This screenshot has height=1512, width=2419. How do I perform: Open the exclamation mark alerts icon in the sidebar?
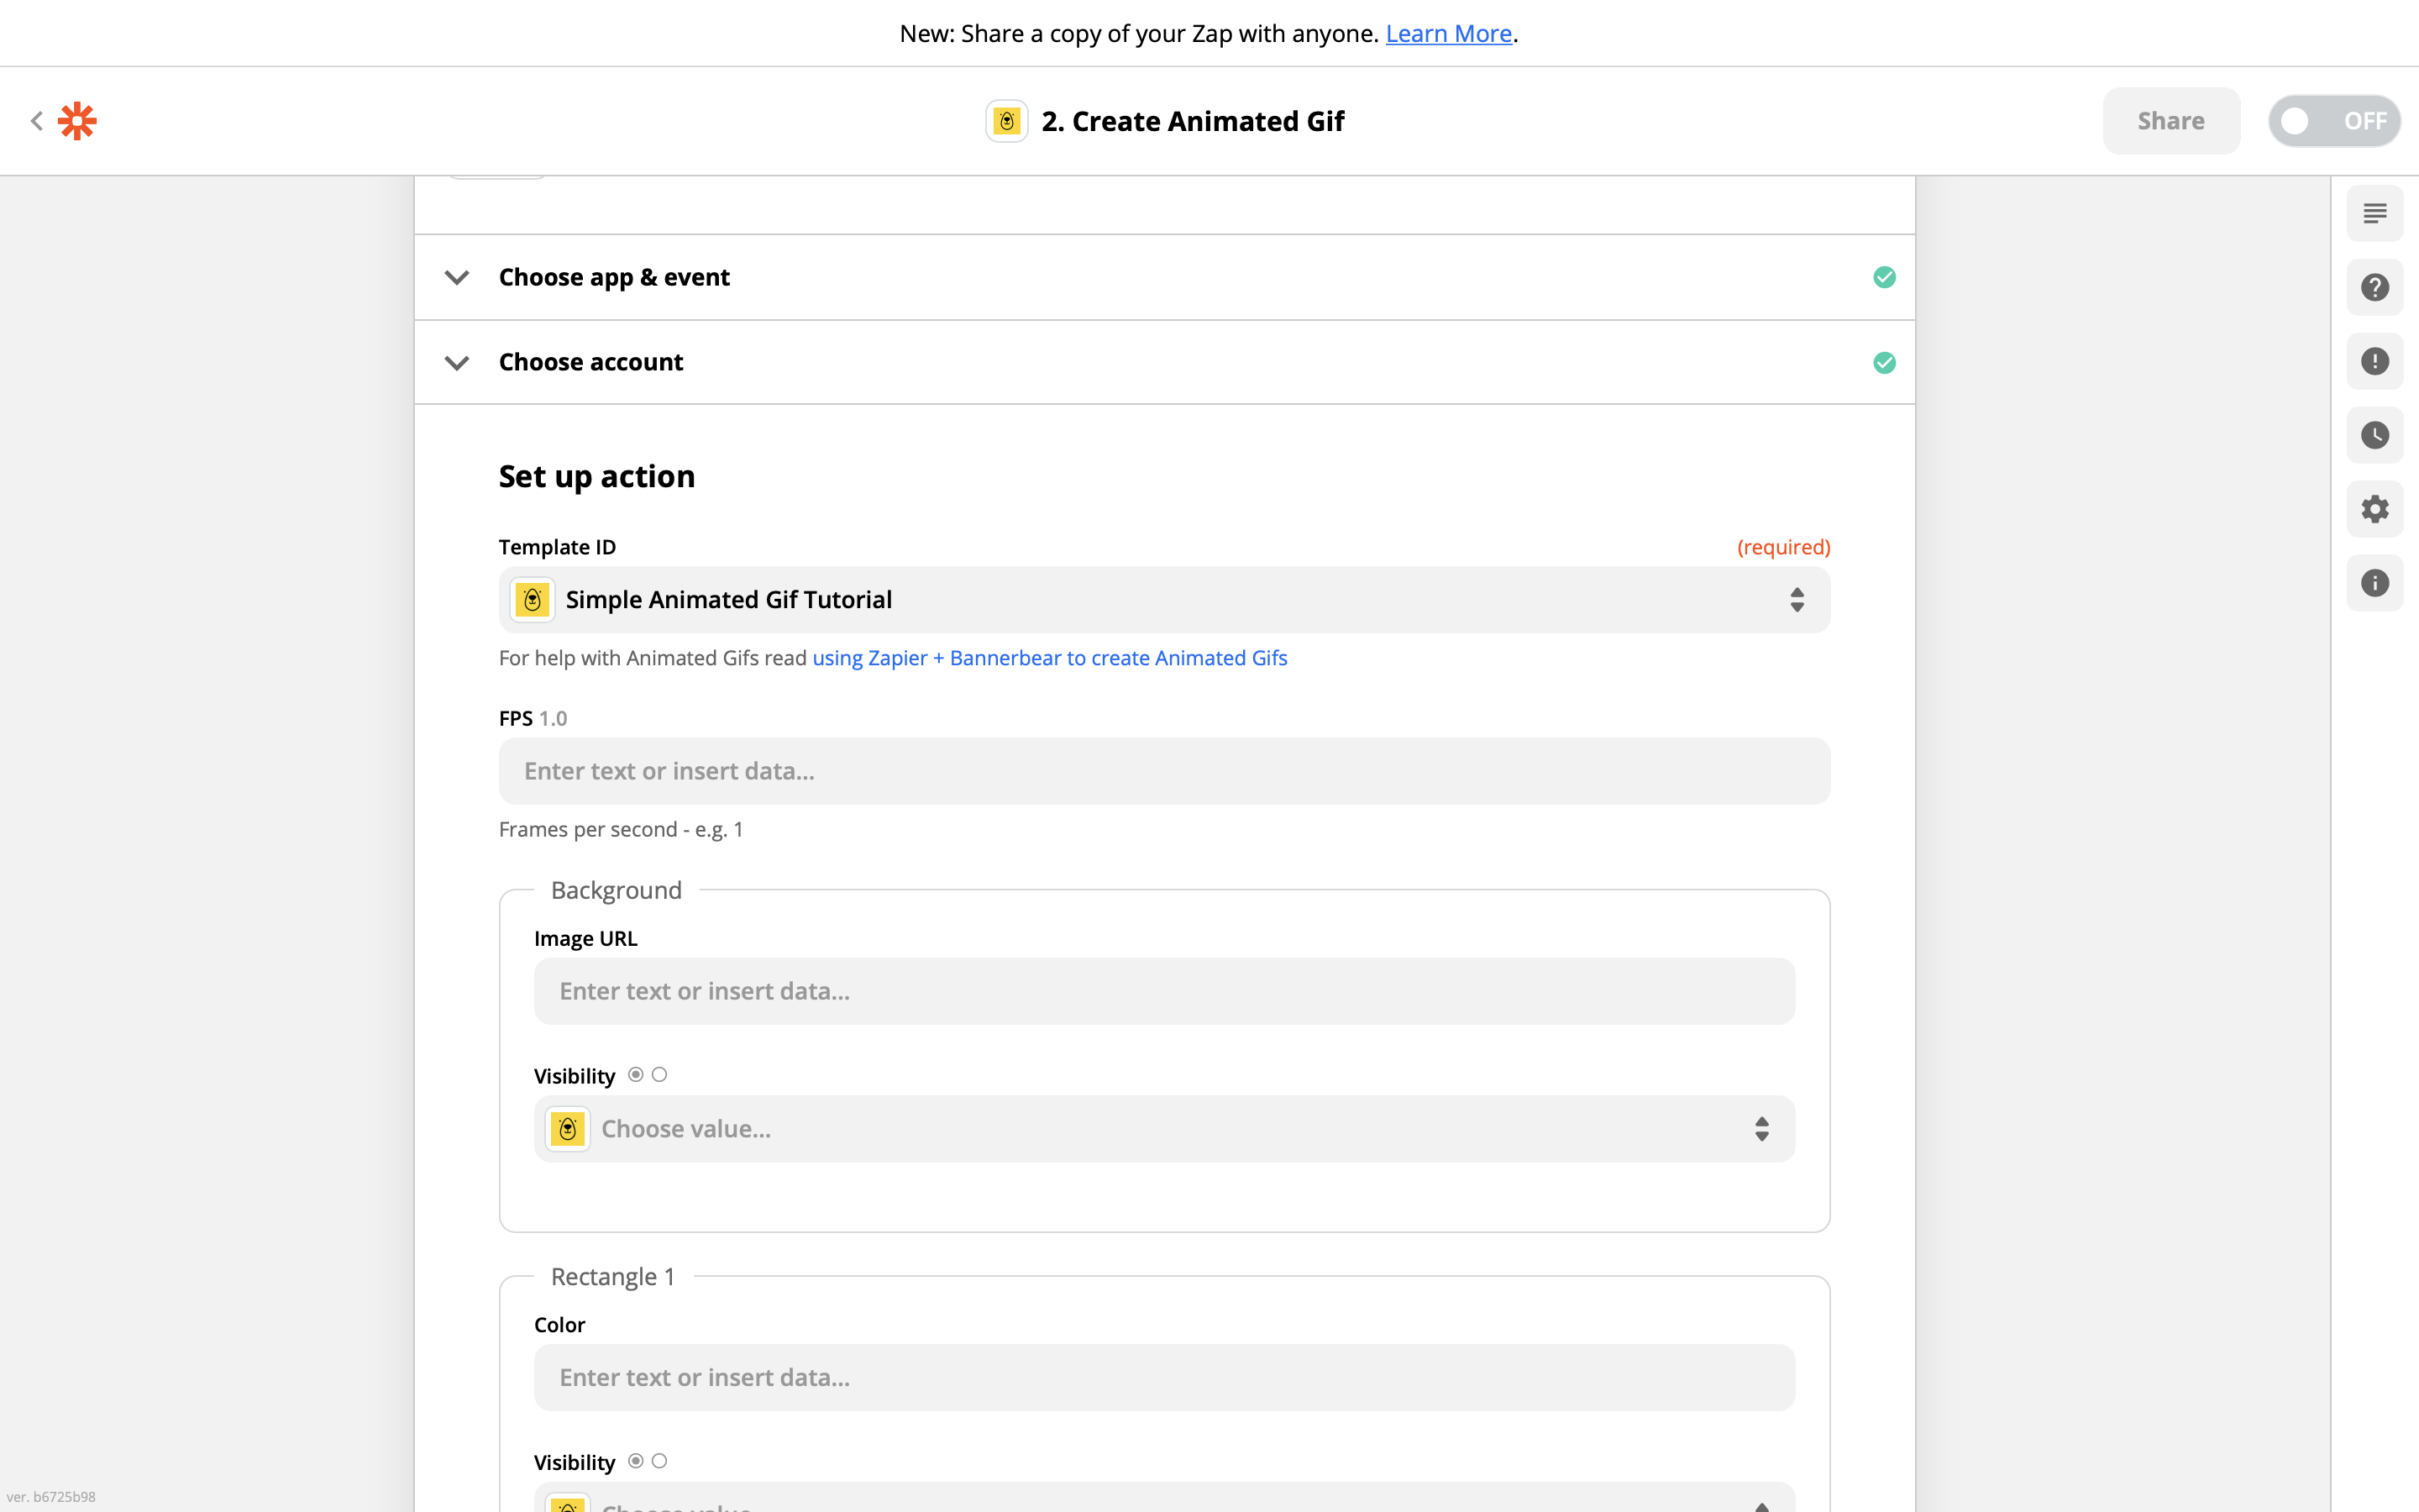tap(2374, 361)
